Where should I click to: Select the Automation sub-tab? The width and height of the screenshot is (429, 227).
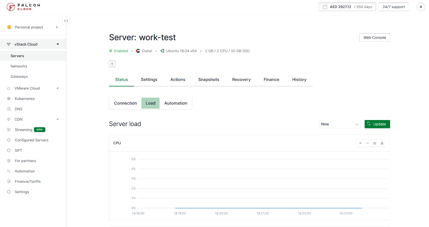click(176, 103)
